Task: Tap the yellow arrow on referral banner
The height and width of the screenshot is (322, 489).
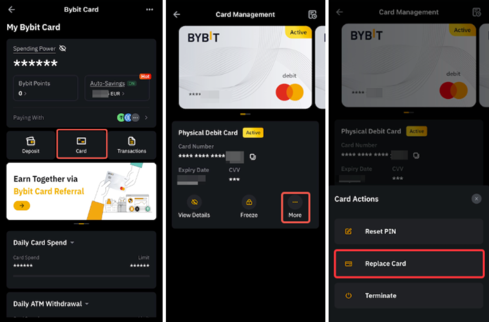Action: 22,206
